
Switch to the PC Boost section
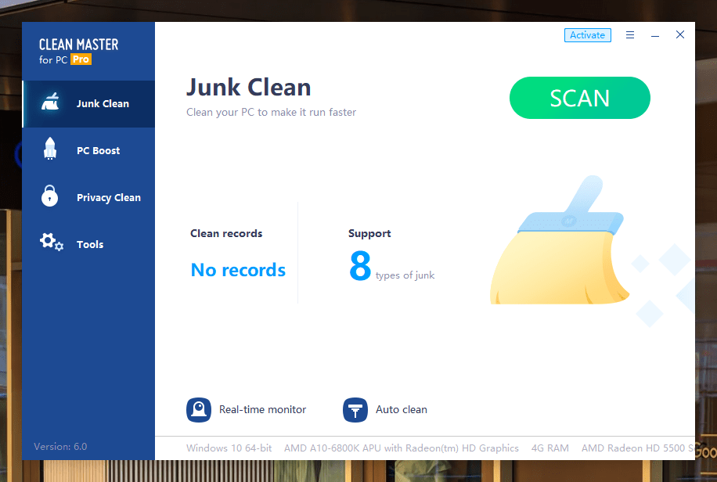[x=91, y=149]
